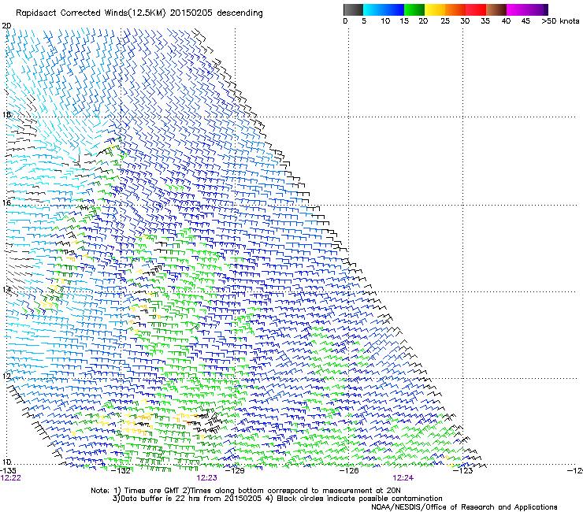
Task: Click the longitude label '-132'
Action: 122,470
